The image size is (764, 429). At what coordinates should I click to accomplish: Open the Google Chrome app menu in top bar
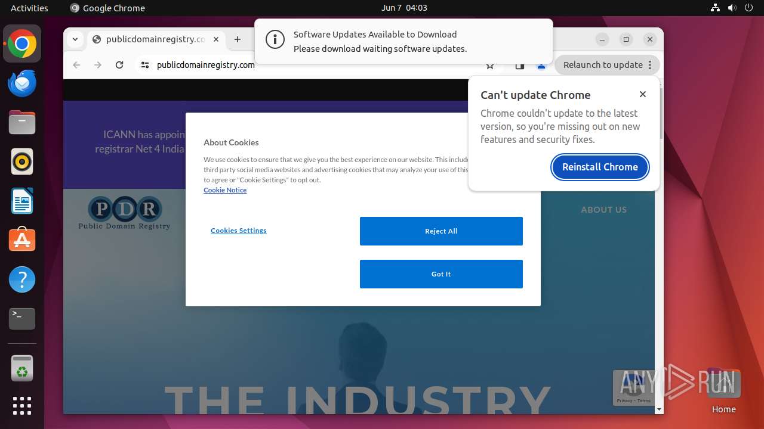(107, 8)
